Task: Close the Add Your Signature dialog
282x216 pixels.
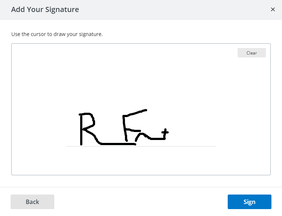Action: pyautogui.click(x=273, y=9)
